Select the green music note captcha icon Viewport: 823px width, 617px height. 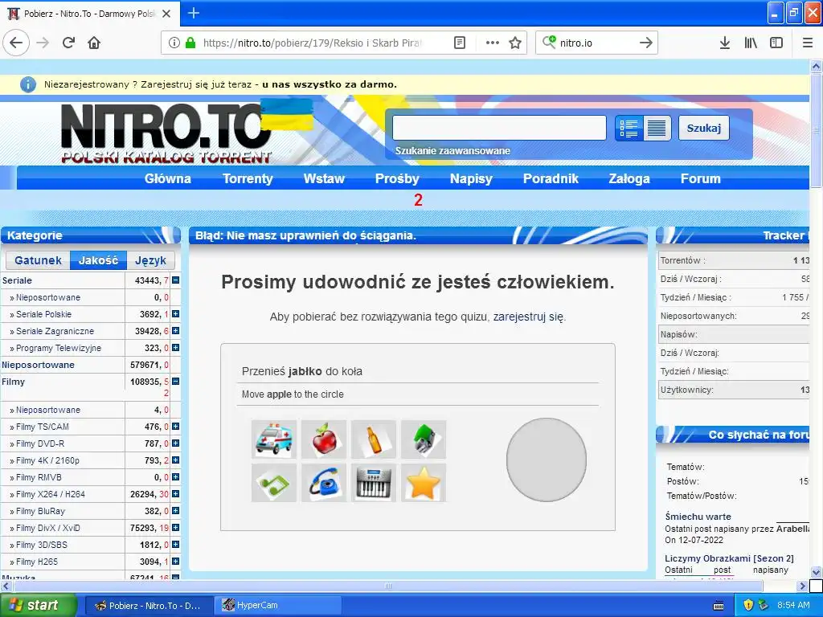tap(273, 483)
